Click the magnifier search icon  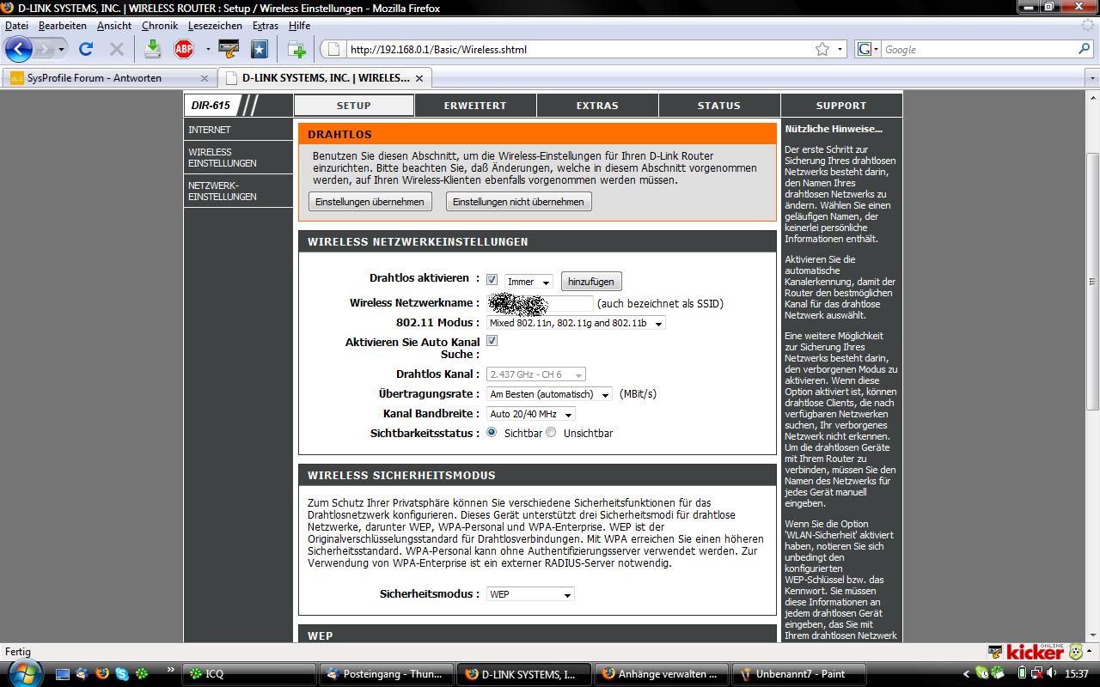click(x=1084, y=49)
